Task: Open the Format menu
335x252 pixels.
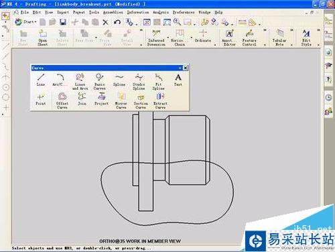Action: coord(79,12)
